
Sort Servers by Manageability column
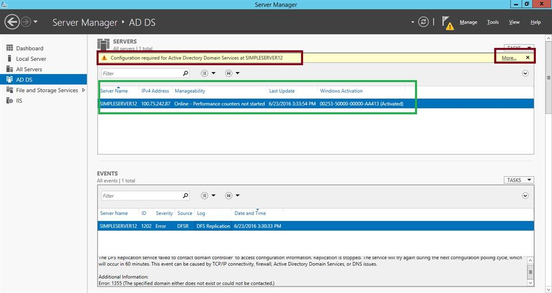pyautogui.click(x=190, y=91)
